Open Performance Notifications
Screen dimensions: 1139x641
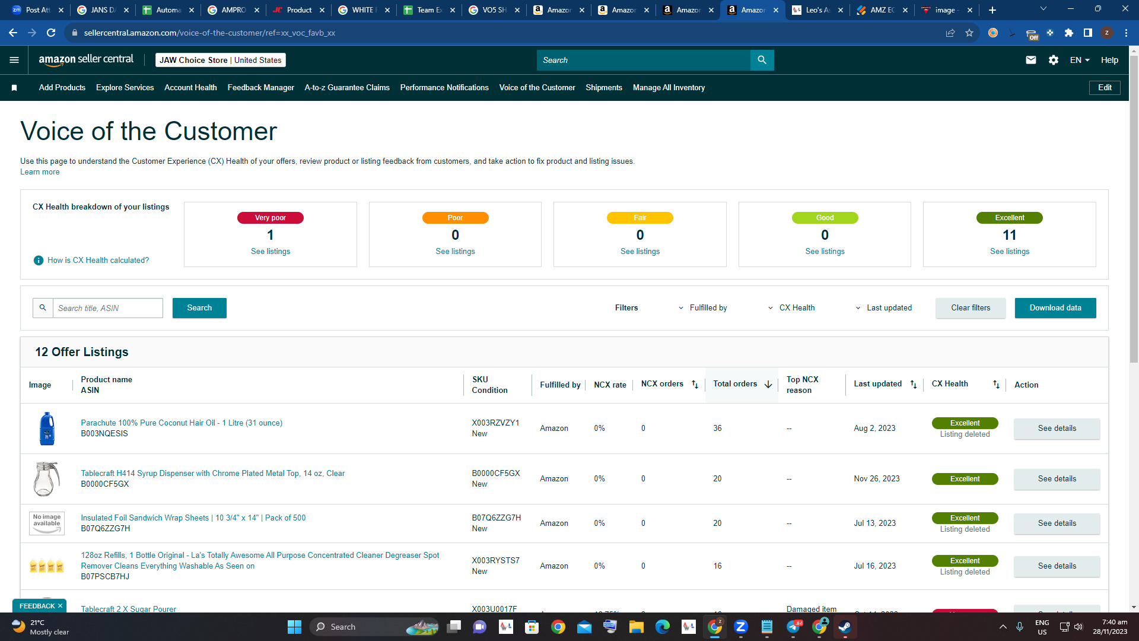[444, 88]
